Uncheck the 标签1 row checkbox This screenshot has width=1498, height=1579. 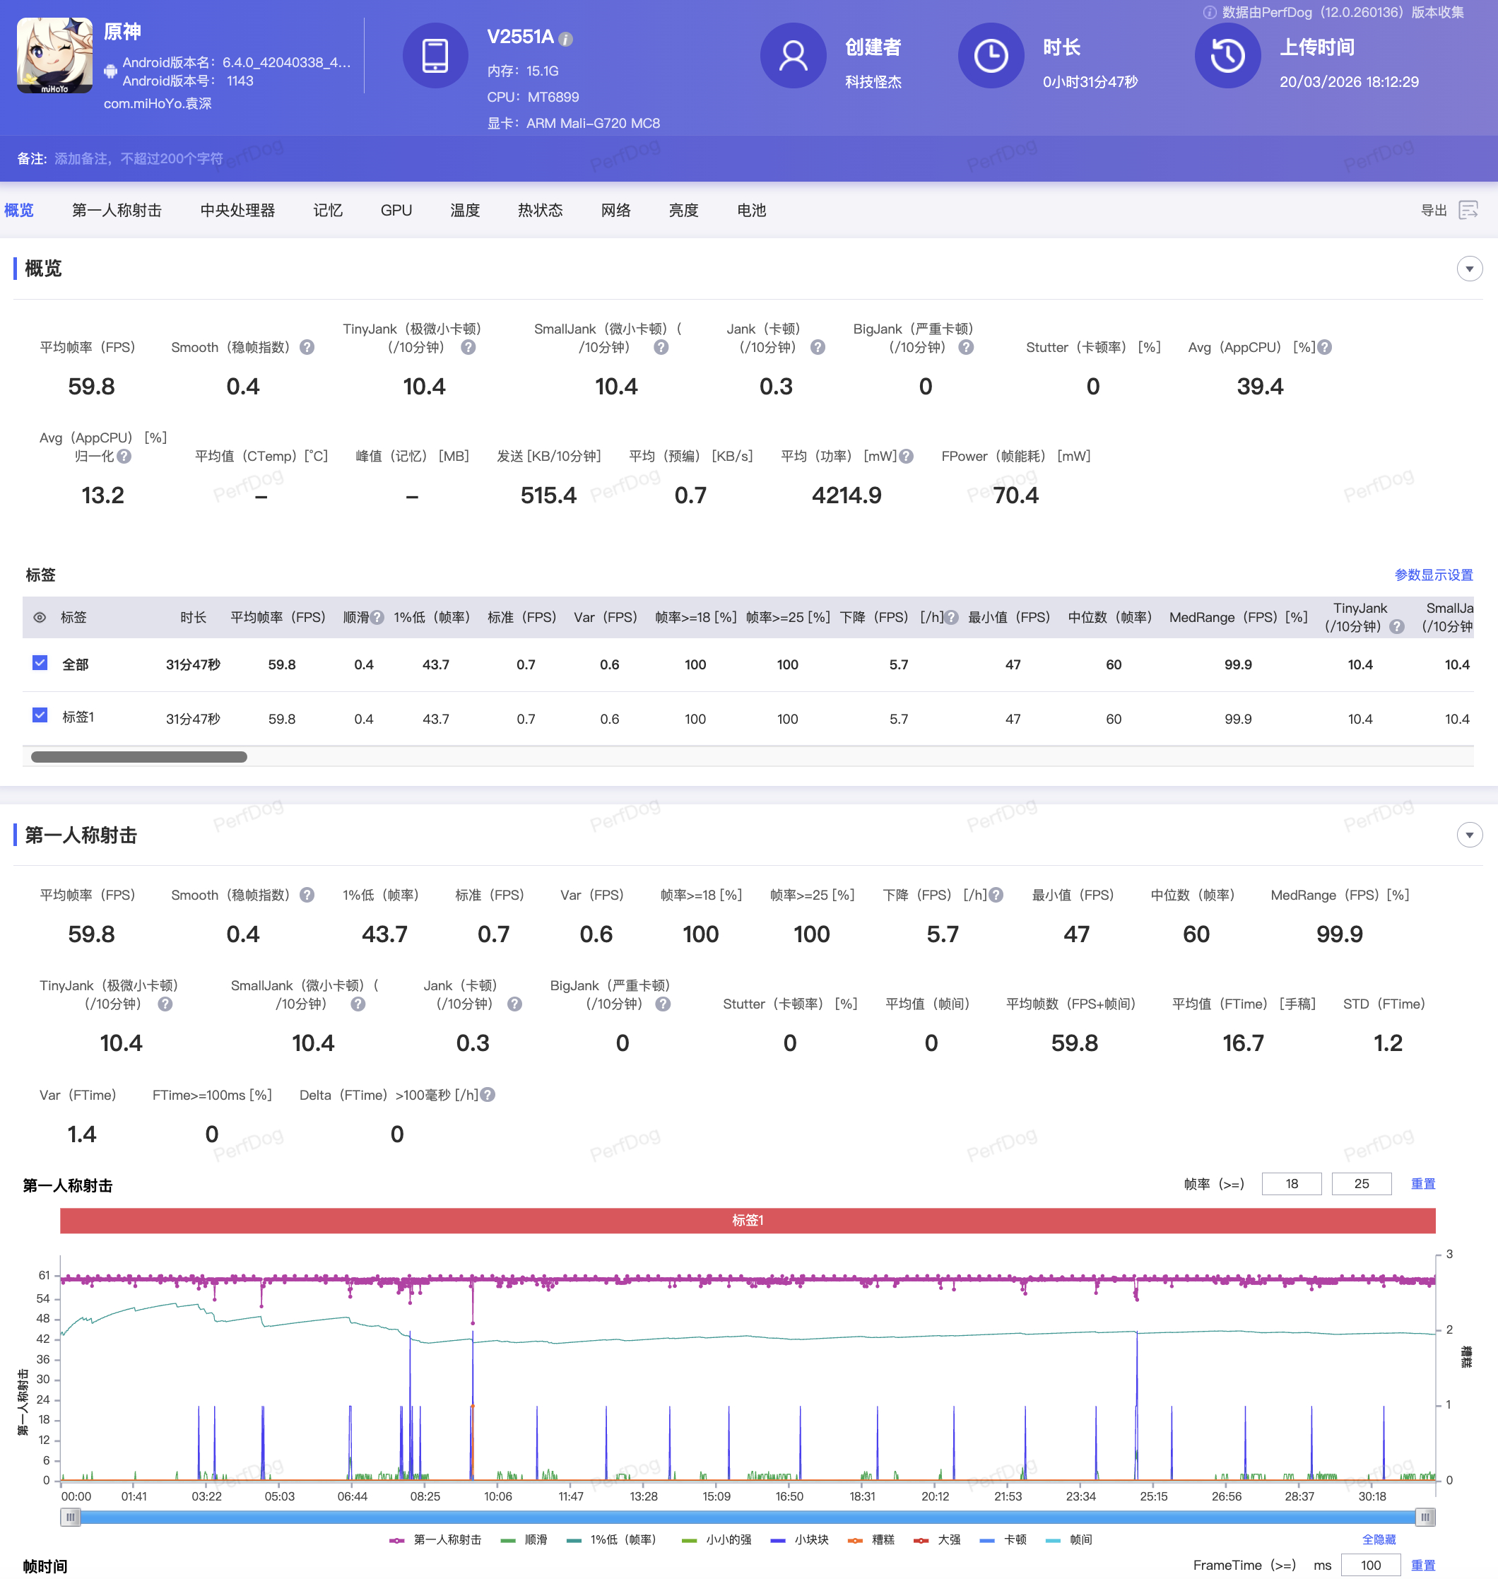(x=40, y=715)
